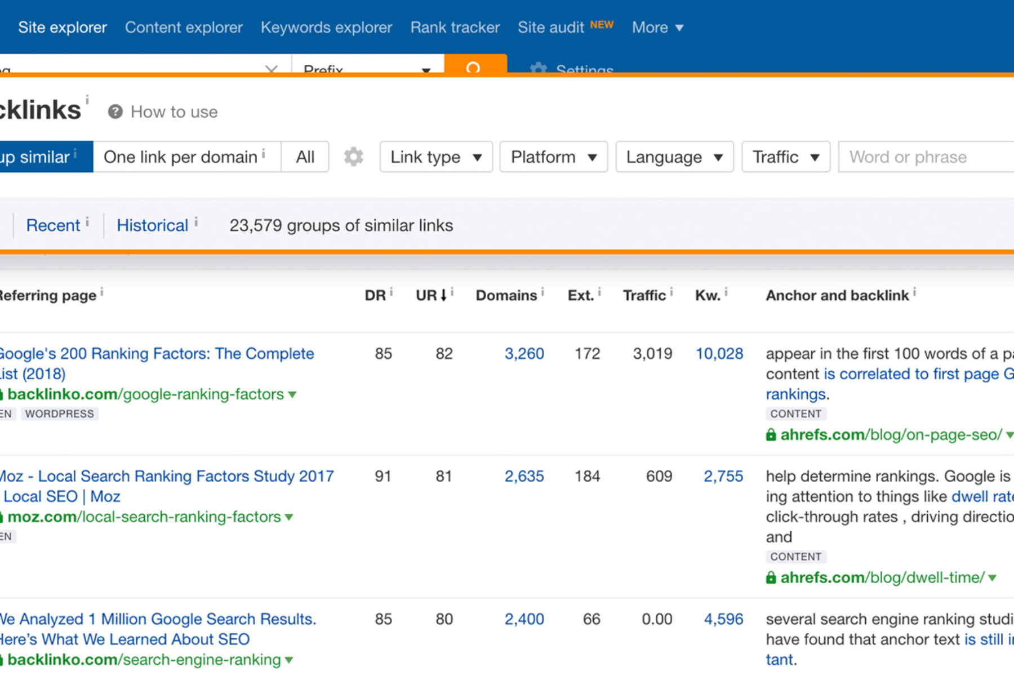Select the Group similar mode
This screenshot has height=676, width=1014.
click(x=46, y=157)
